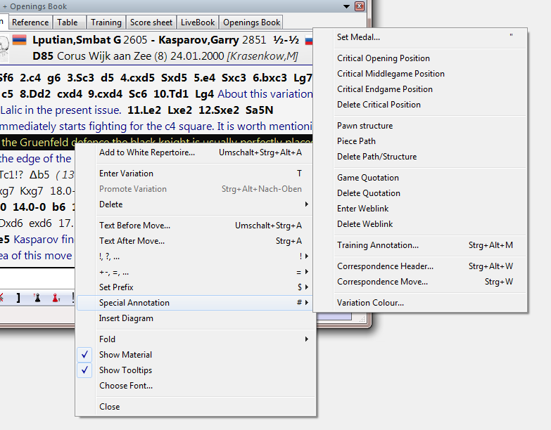The image size is (551, 430).
Task: Expand the !, ?, ... submenu
Action: 196,256
